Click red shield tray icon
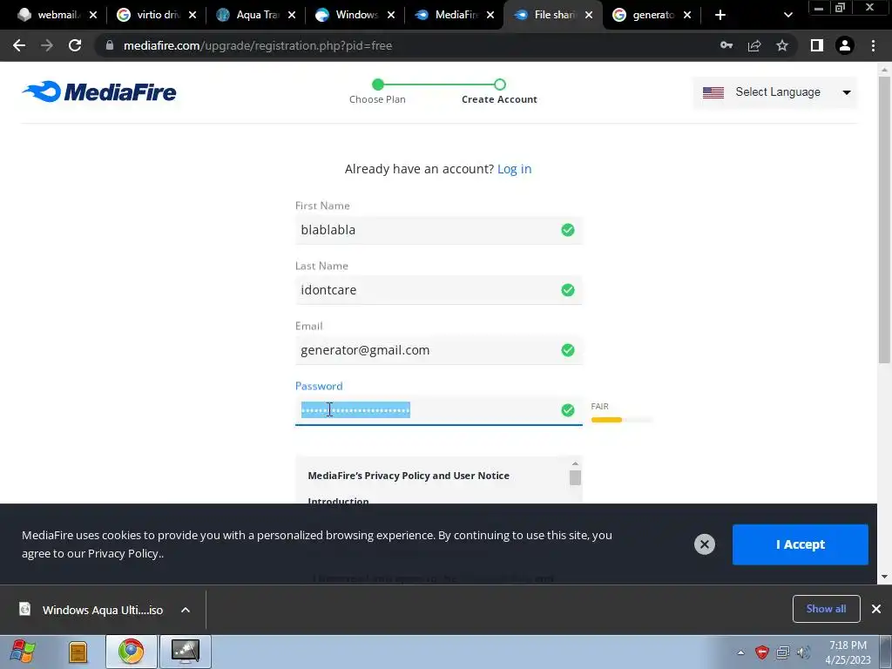892x669 pixels. [x=761, y=652]
